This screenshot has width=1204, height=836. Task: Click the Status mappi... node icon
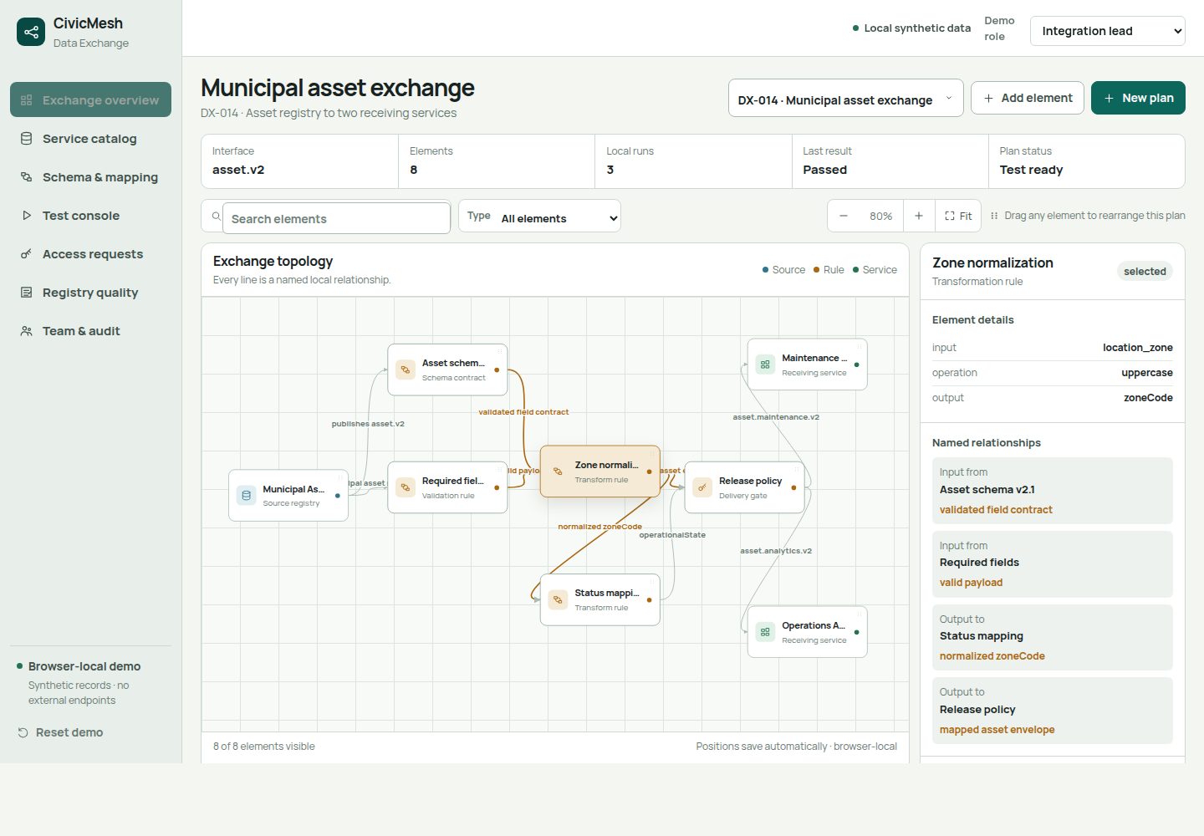pyautogui.click(x=559, y=599)
